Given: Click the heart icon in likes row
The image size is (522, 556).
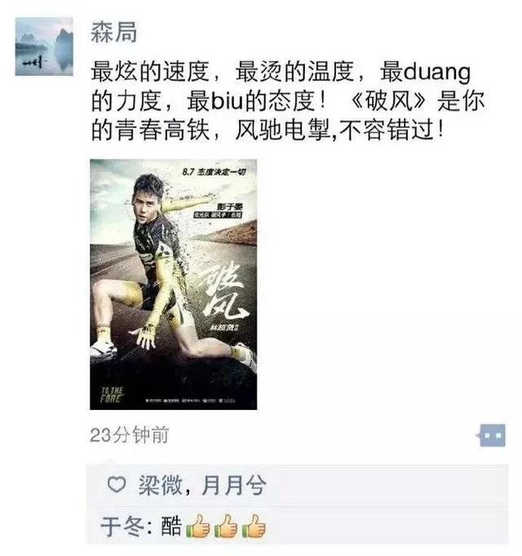Looking at the screenshot, I should point(117,484).
